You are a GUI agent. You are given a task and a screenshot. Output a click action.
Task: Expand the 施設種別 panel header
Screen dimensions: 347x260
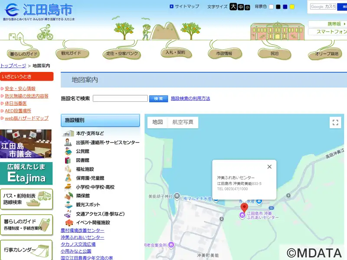pyautogui.click(x=100, y=120)
